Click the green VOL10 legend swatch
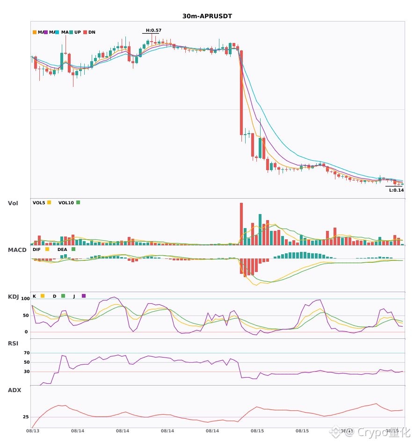The width and height of the screenshot is (414, 444). (x=78, y=202)
